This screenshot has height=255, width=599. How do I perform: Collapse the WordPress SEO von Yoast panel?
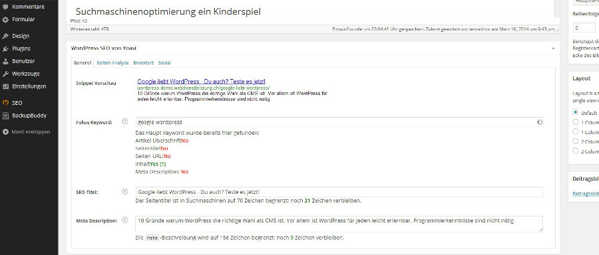pos(553,48)
